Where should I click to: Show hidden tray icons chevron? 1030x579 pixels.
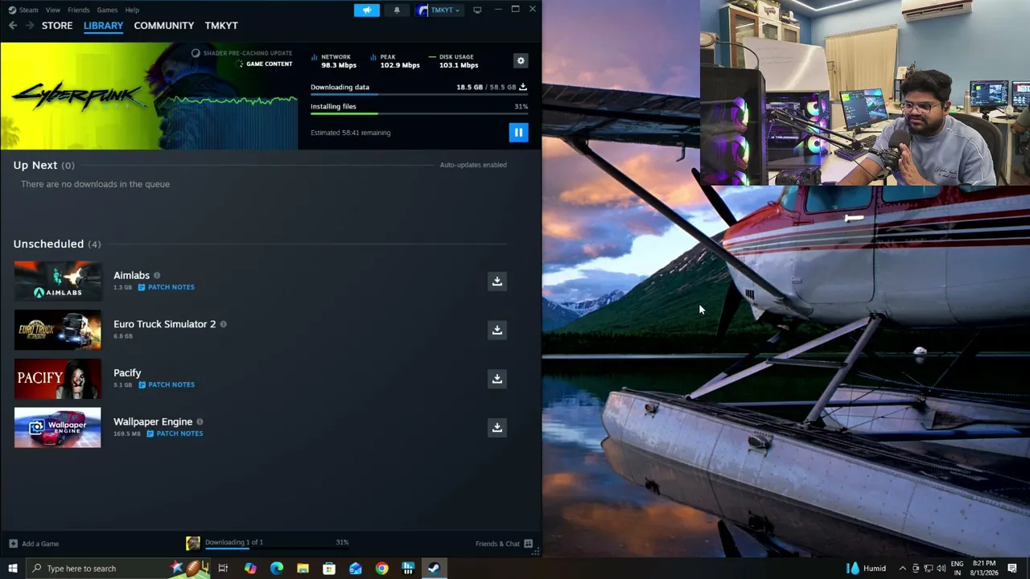902,569
